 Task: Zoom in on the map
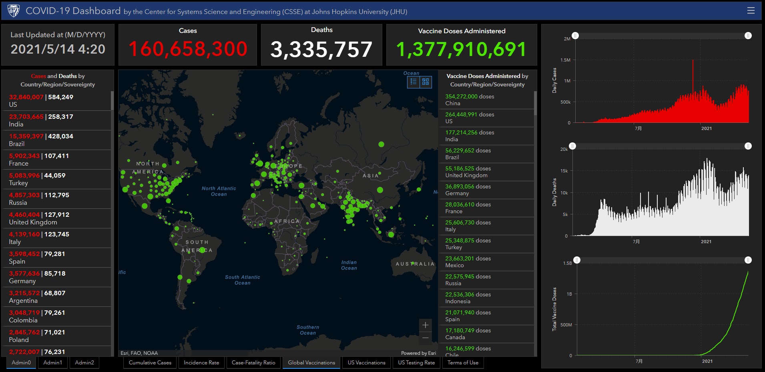pyautogui.click(x=425, y=325)
